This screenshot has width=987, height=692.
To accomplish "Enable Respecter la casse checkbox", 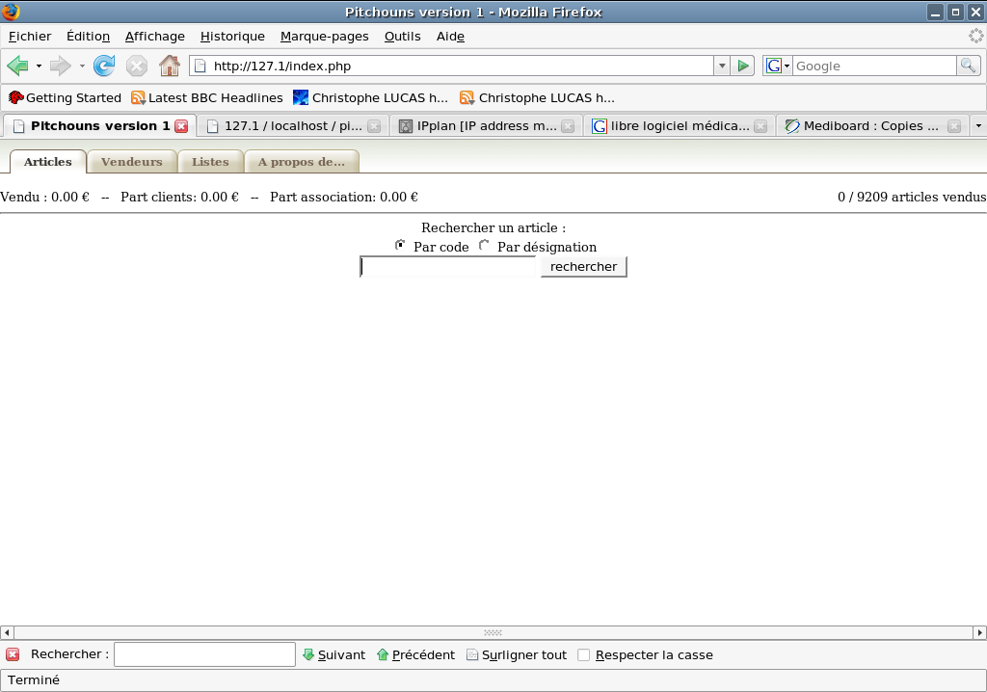I will (x=583, y=655).
